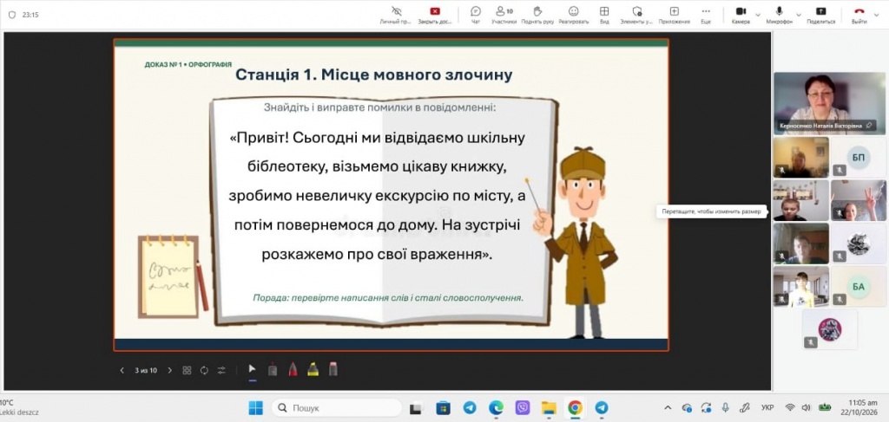This screenshot has height=422, width=889.
Task: Open Viber from the taskbar
Action: (x=522, y=408)
